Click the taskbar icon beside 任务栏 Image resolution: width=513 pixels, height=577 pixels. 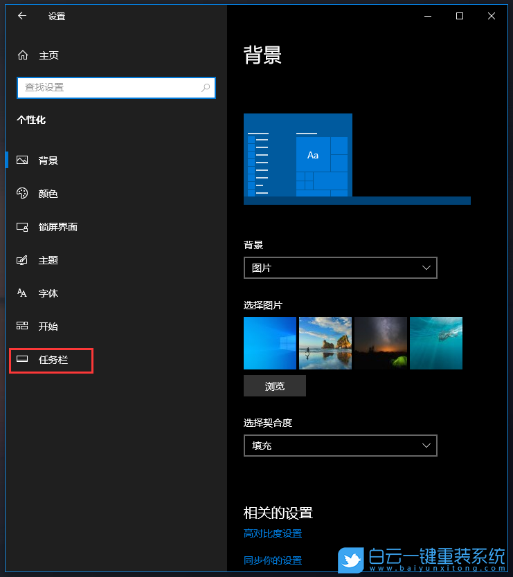(22, 359)
